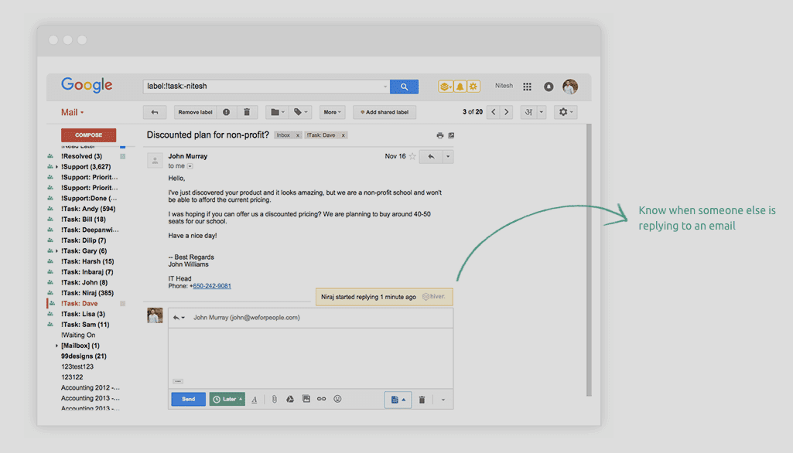Open the !Task: Niraj (385) label
The height and width of the screenshot is (453, 793).
[87, 293]
